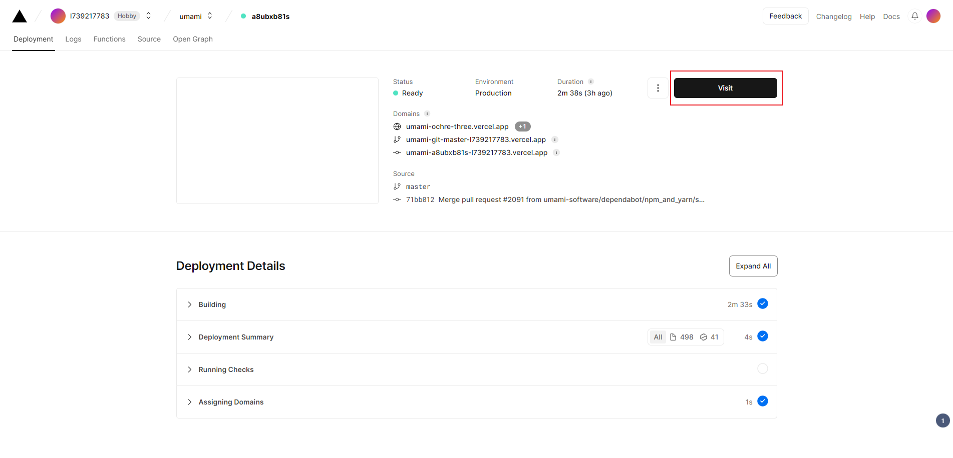Click the Vercel triangle logo

(x=20, y=16)
